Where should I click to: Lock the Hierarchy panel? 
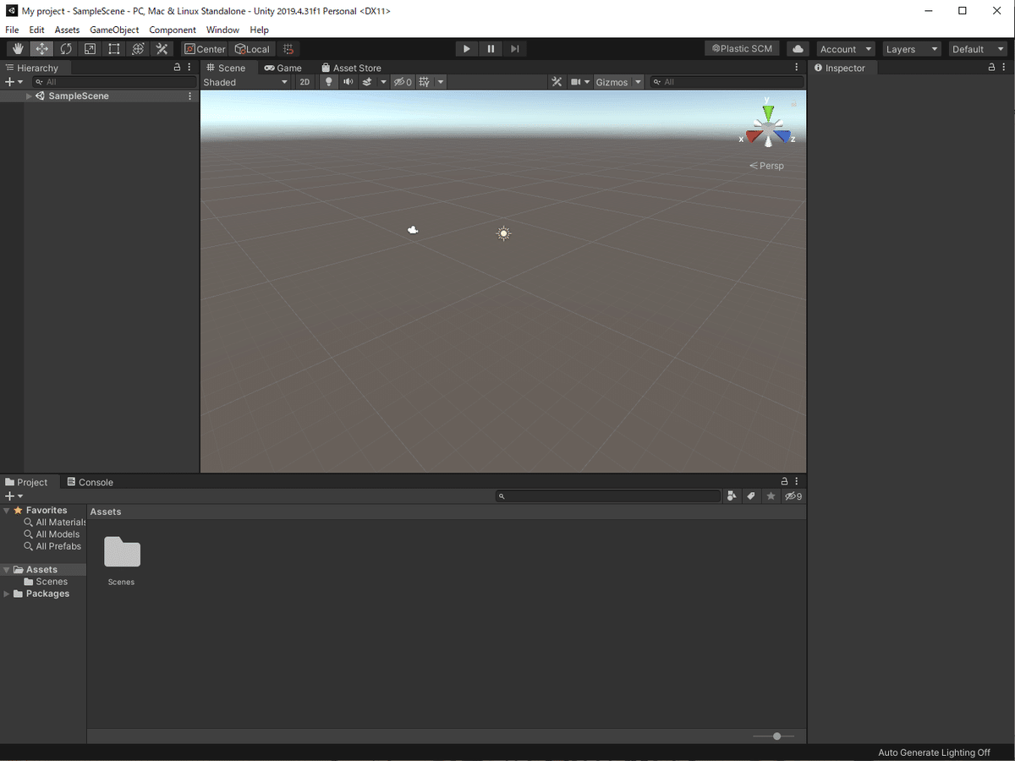click(x=177, y=68)
